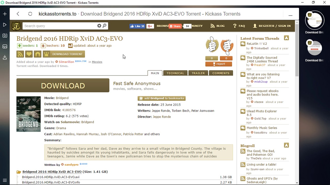The width and height of the screenshot is (330, 185).
Task: Select the second Download Bridgend tab thumbnail
Action: pos(315,48)
